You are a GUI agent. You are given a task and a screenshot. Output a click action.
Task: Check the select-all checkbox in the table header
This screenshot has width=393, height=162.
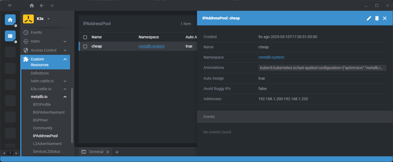point(85,37)
